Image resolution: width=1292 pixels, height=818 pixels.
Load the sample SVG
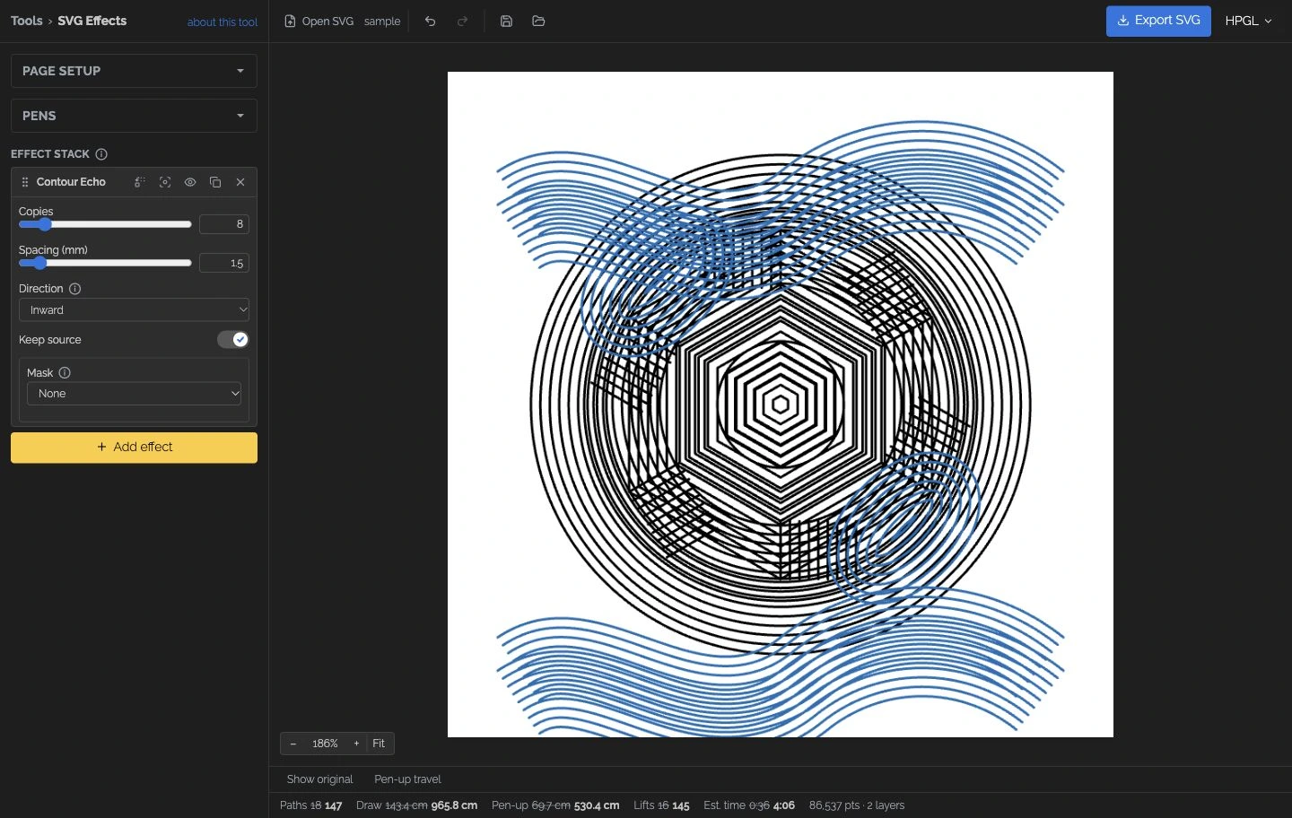[382, 21]
